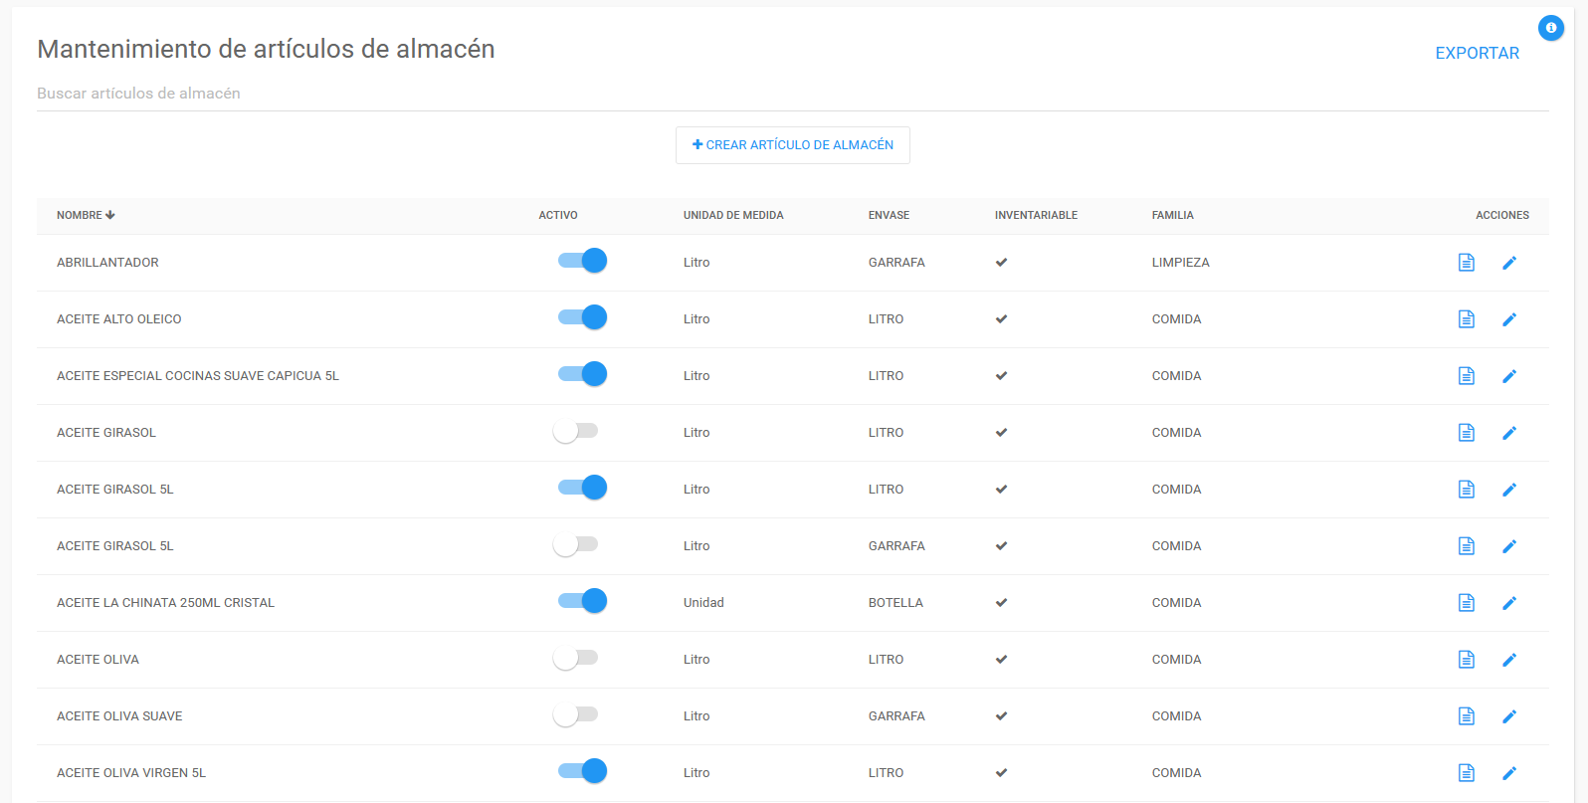Deactivate the ABRILLANTADOR active toggle
Viewport: 1588px width, 803px height.
click(x=582, y=261)
